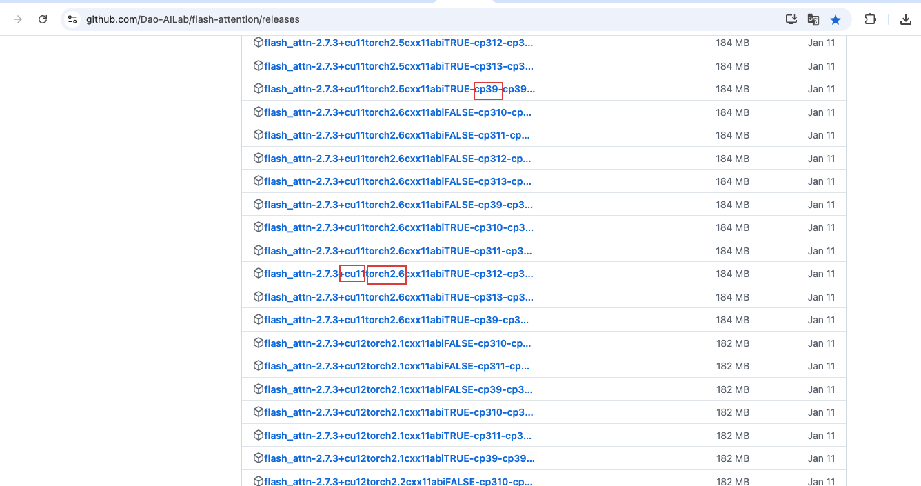Click package icon of cu11torch2.6 FALSE-cp313 file

259,181
